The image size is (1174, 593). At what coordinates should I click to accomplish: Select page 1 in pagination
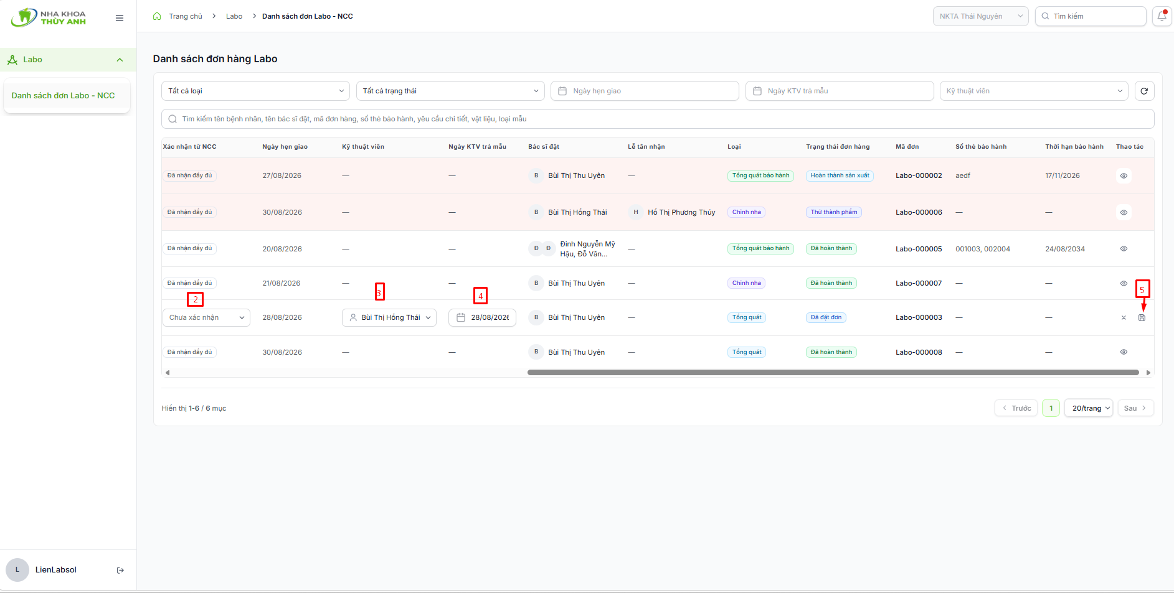pyautogui.click(x=1051, y=408)
